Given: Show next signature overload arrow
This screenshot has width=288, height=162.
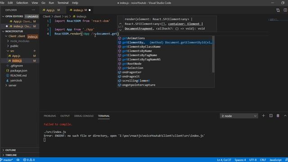Looking at the screenshot, I should 120,30.
